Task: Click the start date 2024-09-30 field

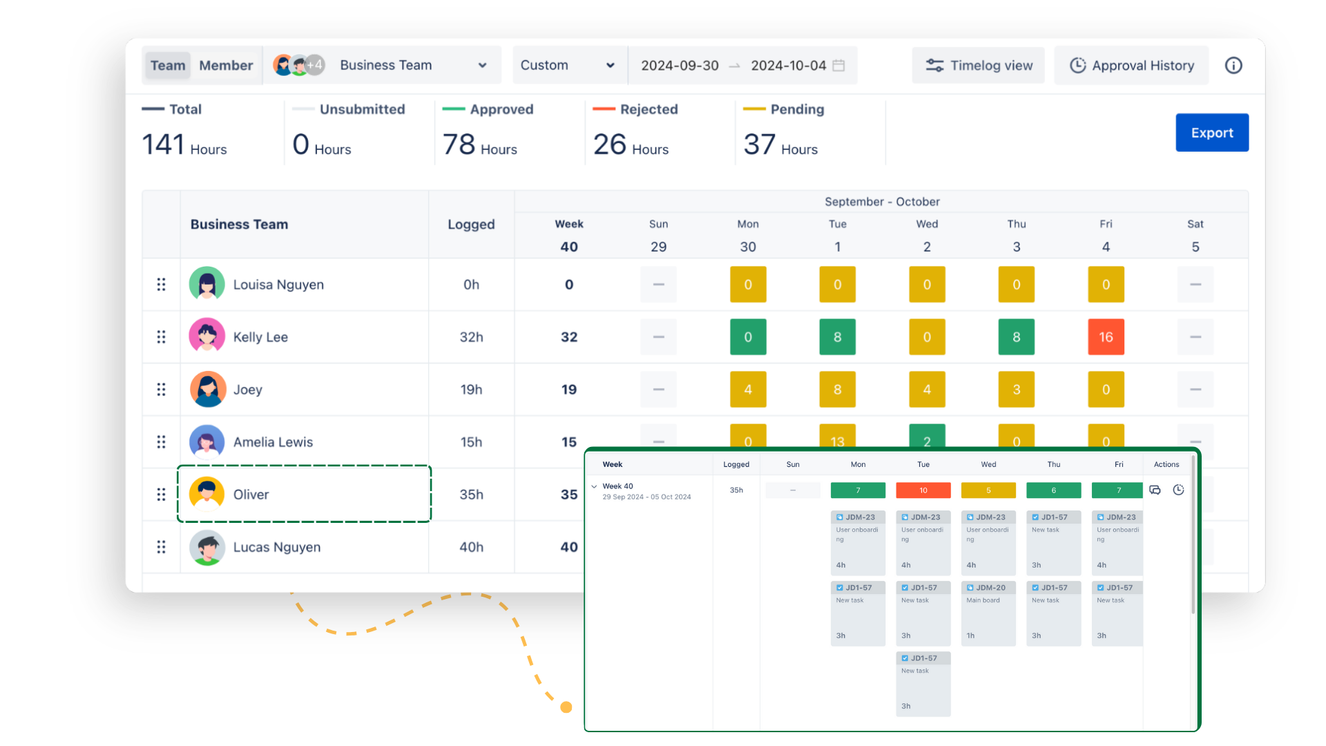Action: (x=680, y=66)
